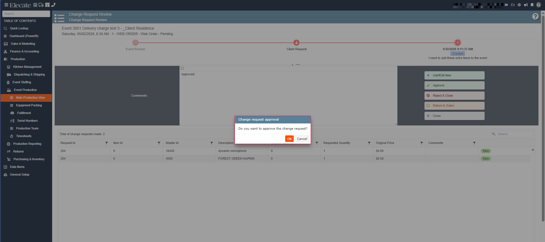Viewport: 545px width, 242px height.
Task: Toggle the hamburger menu beside Elecate
Action: pos(6,5)
